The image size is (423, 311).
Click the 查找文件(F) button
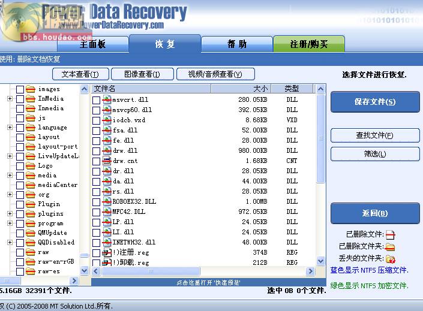375,135
